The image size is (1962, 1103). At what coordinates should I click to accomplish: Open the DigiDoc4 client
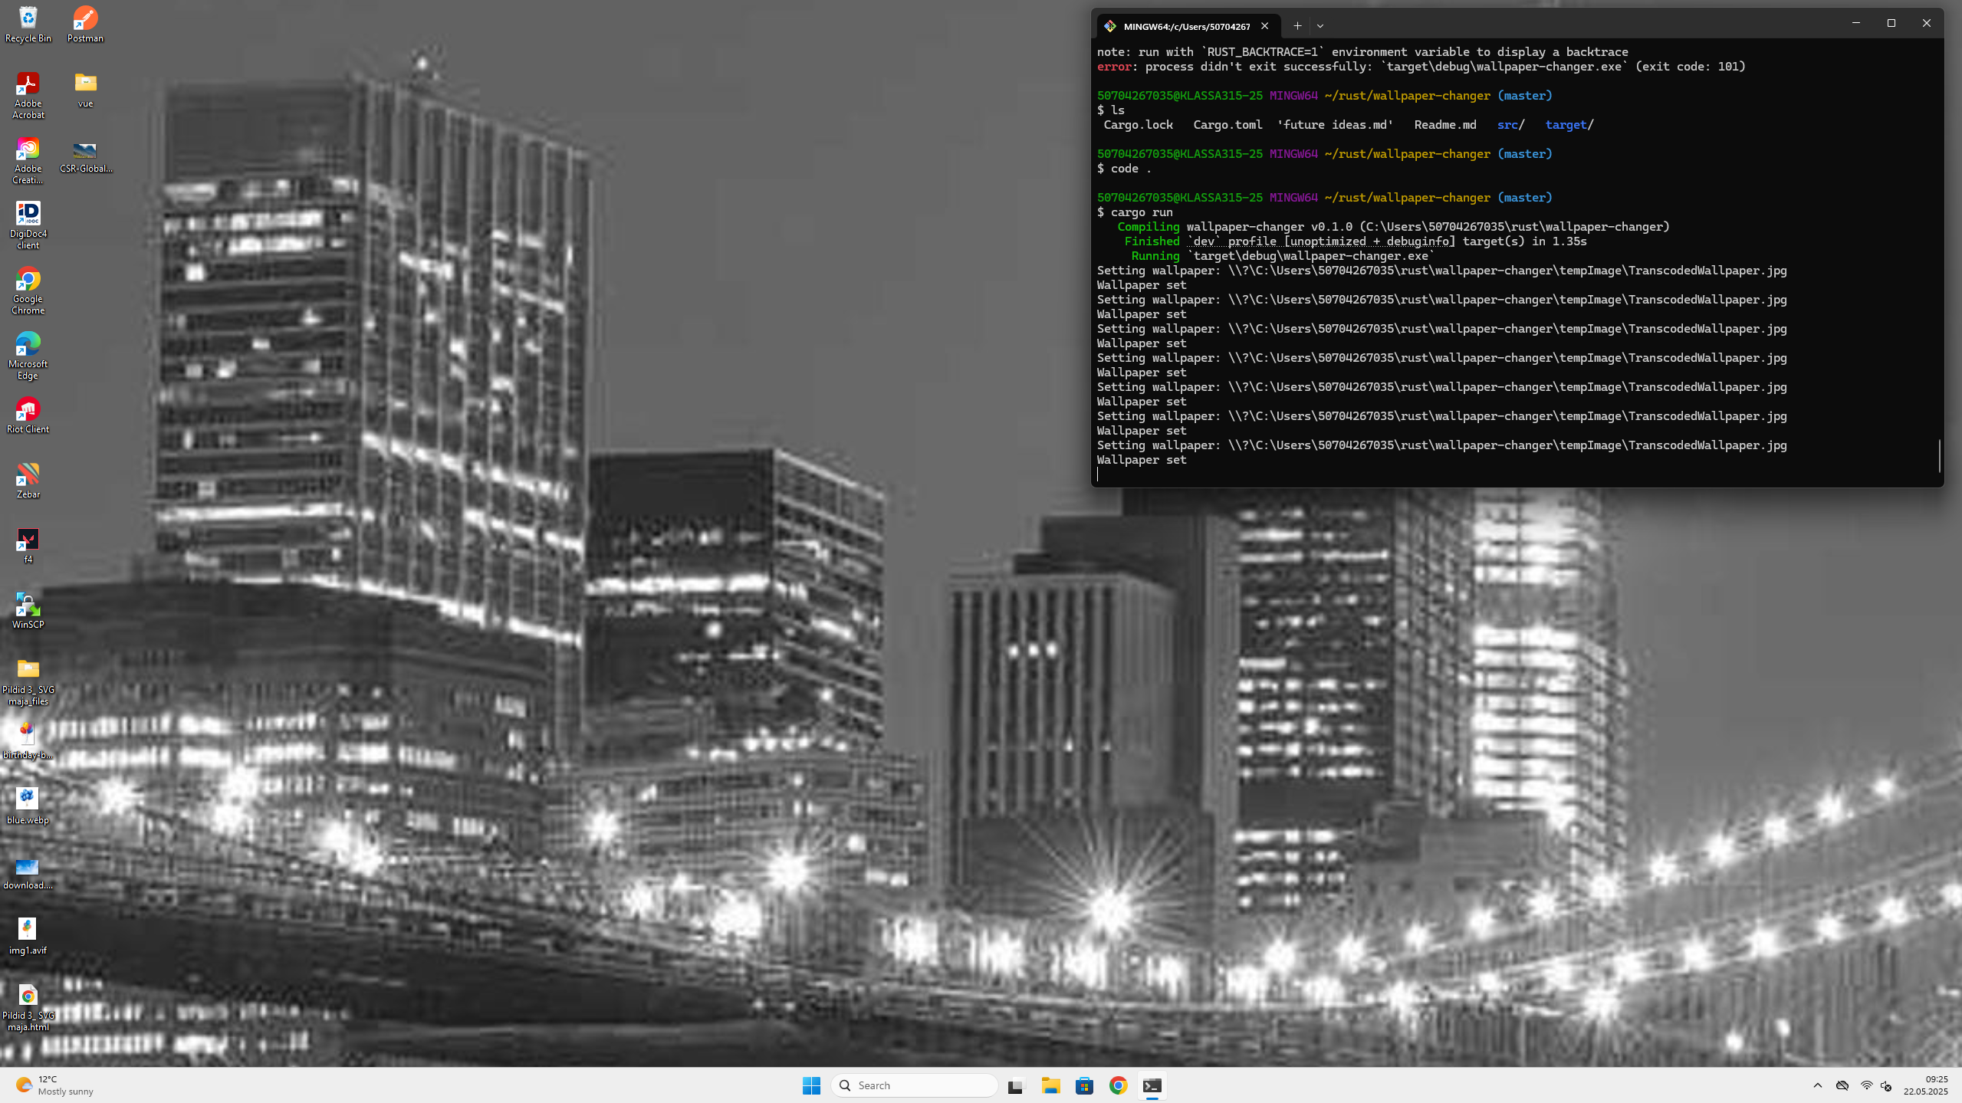click(x=28, y=215)
